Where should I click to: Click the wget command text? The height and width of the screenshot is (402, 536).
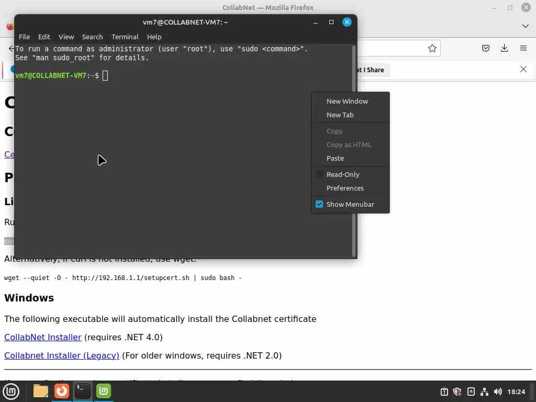[x=122, y=277]
